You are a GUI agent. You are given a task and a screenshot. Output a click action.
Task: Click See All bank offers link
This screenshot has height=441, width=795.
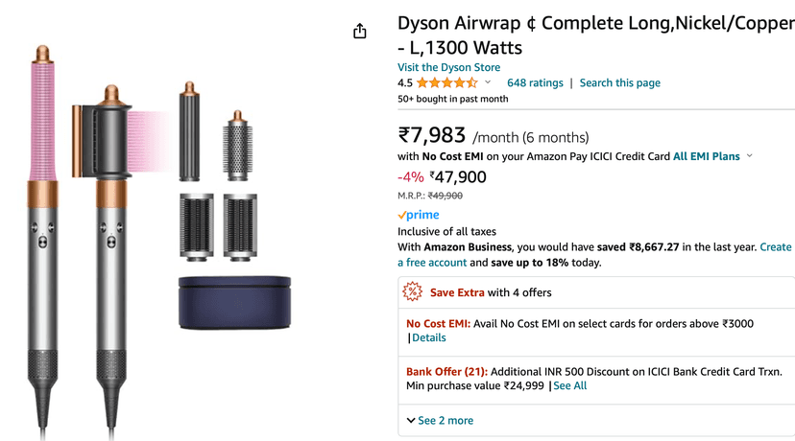pos(569,385)
